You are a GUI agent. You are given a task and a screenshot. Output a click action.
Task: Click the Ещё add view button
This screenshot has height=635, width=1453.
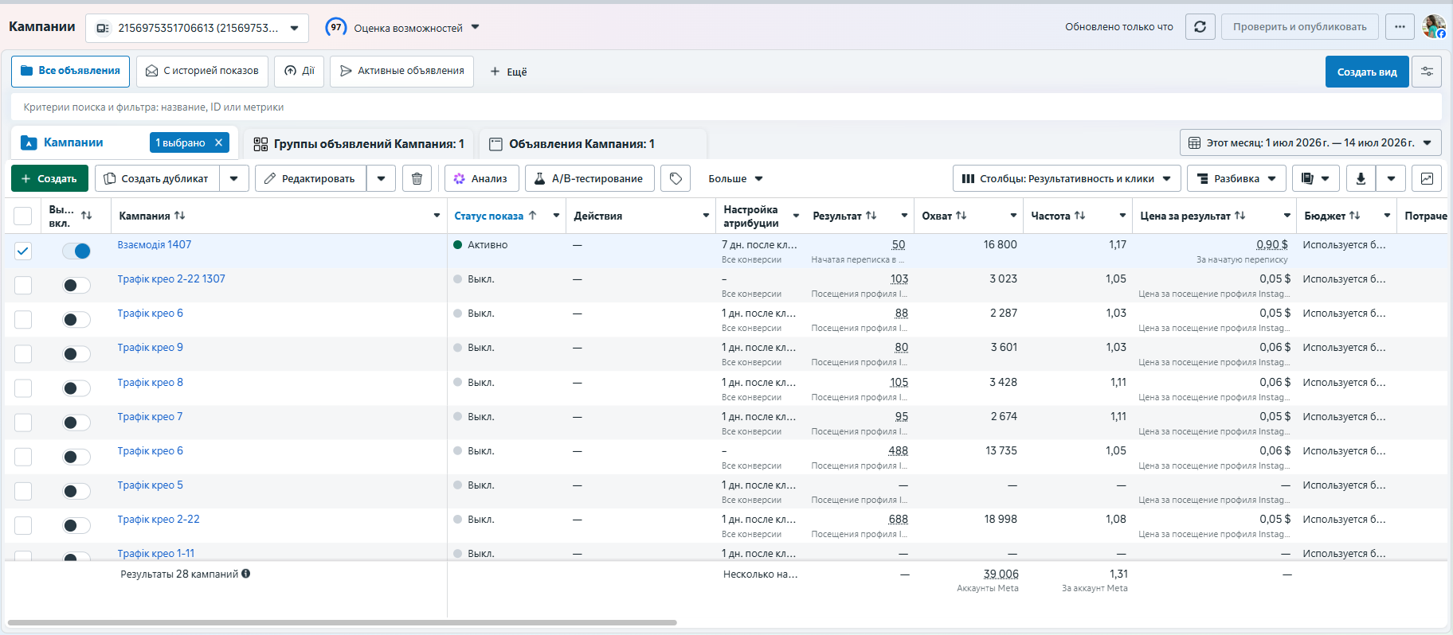508,72
